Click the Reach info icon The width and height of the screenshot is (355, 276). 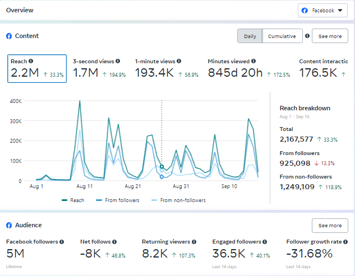click(31, 61)
